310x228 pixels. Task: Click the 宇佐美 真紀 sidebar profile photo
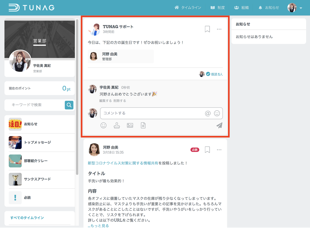click(20, 61)
